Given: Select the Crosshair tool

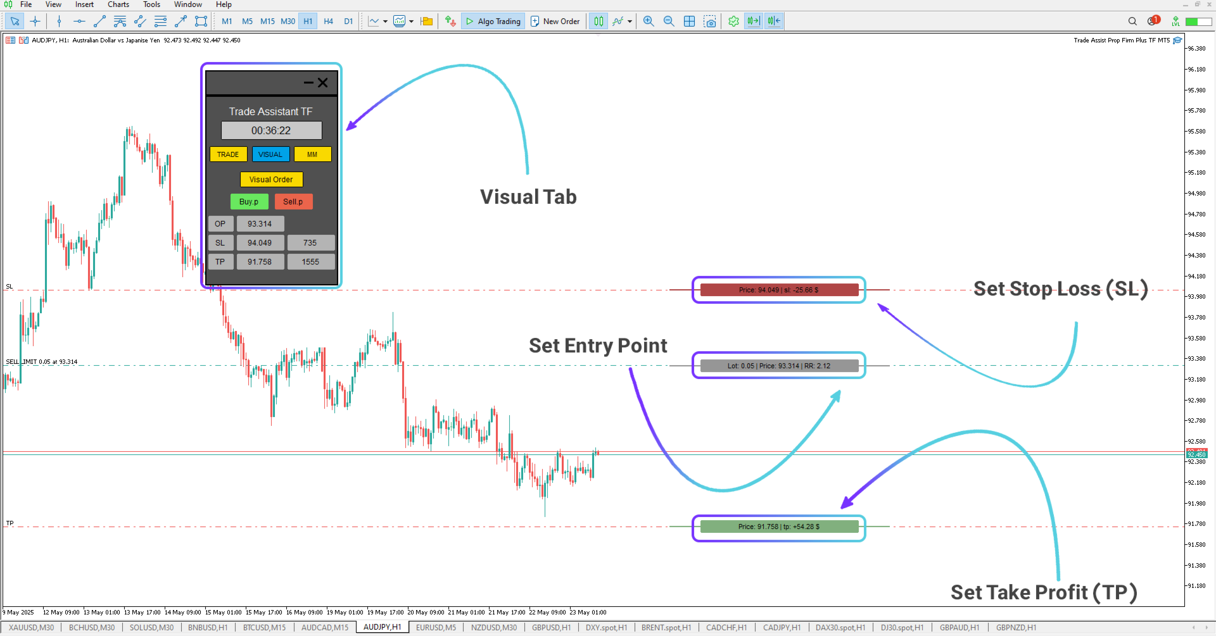Looking at the screenshot, I should pyautogui.click(x=35, y=21).
